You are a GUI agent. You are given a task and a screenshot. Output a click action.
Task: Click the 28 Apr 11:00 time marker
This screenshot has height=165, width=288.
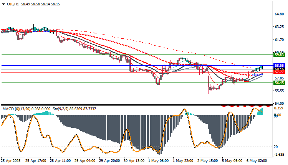60,161
